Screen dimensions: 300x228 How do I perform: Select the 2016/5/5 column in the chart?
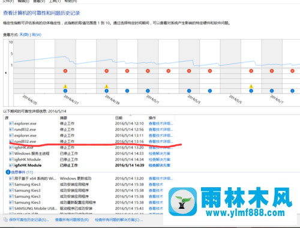[x=230, y=67]
